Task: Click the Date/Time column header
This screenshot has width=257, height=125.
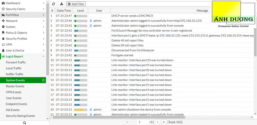Action: click(x=64, y=11)
